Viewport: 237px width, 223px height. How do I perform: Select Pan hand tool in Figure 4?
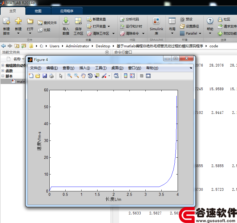pyautogui.click(x=83, y=76)
